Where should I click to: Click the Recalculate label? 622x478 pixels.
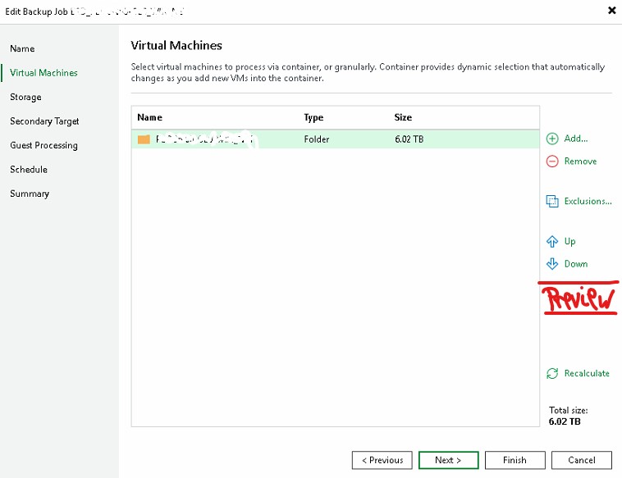[x=587, y=373]
